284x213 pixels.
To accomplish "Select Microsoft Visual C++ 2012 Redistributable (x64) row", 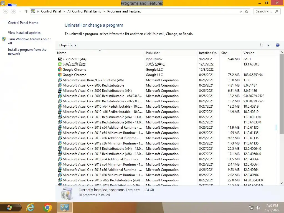I will click(166, 117).
